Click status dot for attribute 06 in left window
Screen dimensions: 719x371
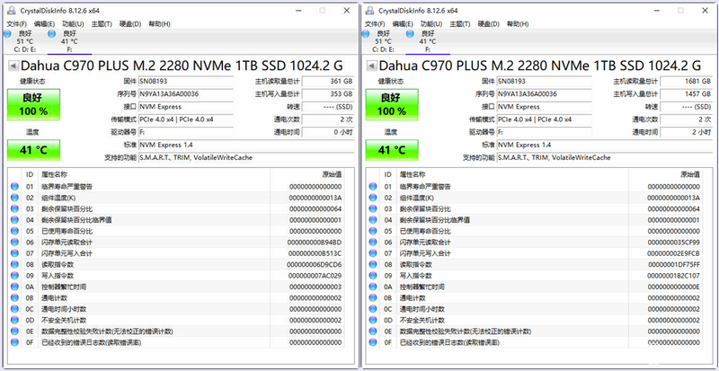14,243
